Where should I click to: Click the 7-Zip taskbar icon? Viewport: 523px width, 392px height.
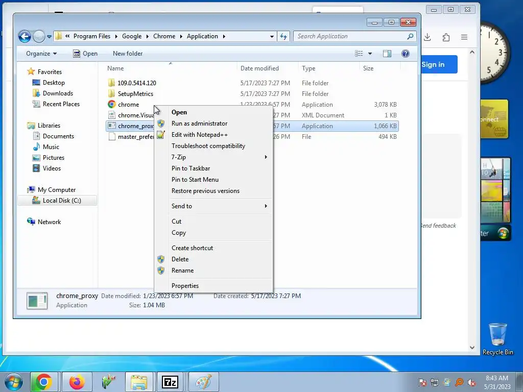(x=170, y=382)
